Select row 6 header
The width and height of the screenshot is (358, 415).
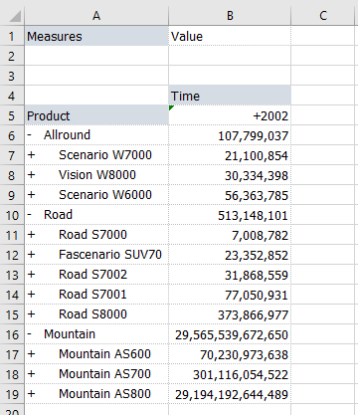click(x=12, y=135)
